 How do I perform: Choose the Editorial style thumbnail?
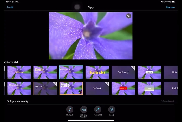point(149,72)
